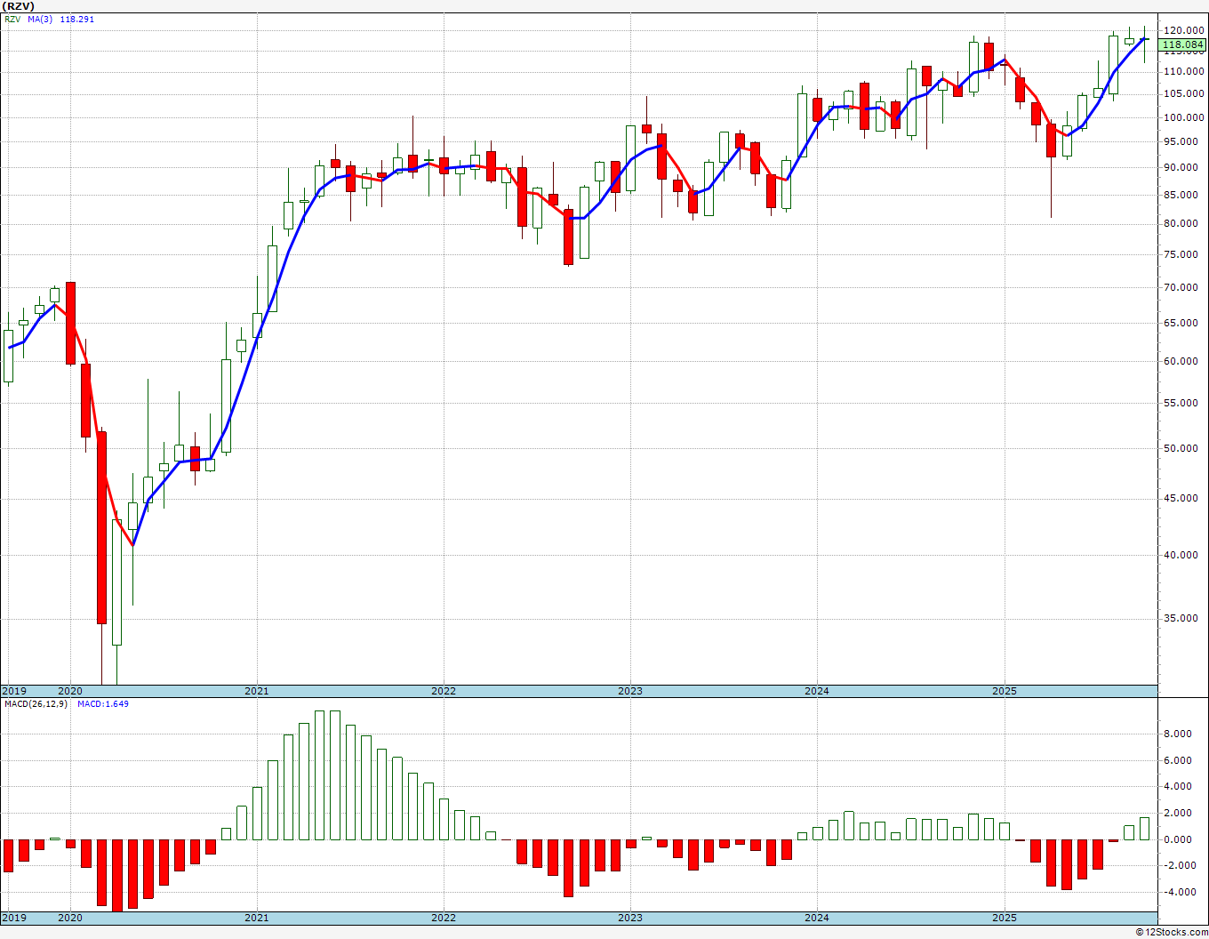Select 2023 on the price chart time axis
Image resolution: width=1209 pixels, height=939 pixels.
(x=629, y=691)
